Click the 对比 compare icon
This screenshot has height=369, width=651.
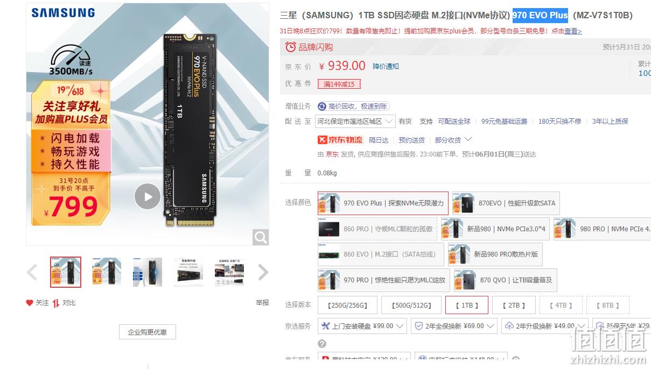click(x=56, y=303)
